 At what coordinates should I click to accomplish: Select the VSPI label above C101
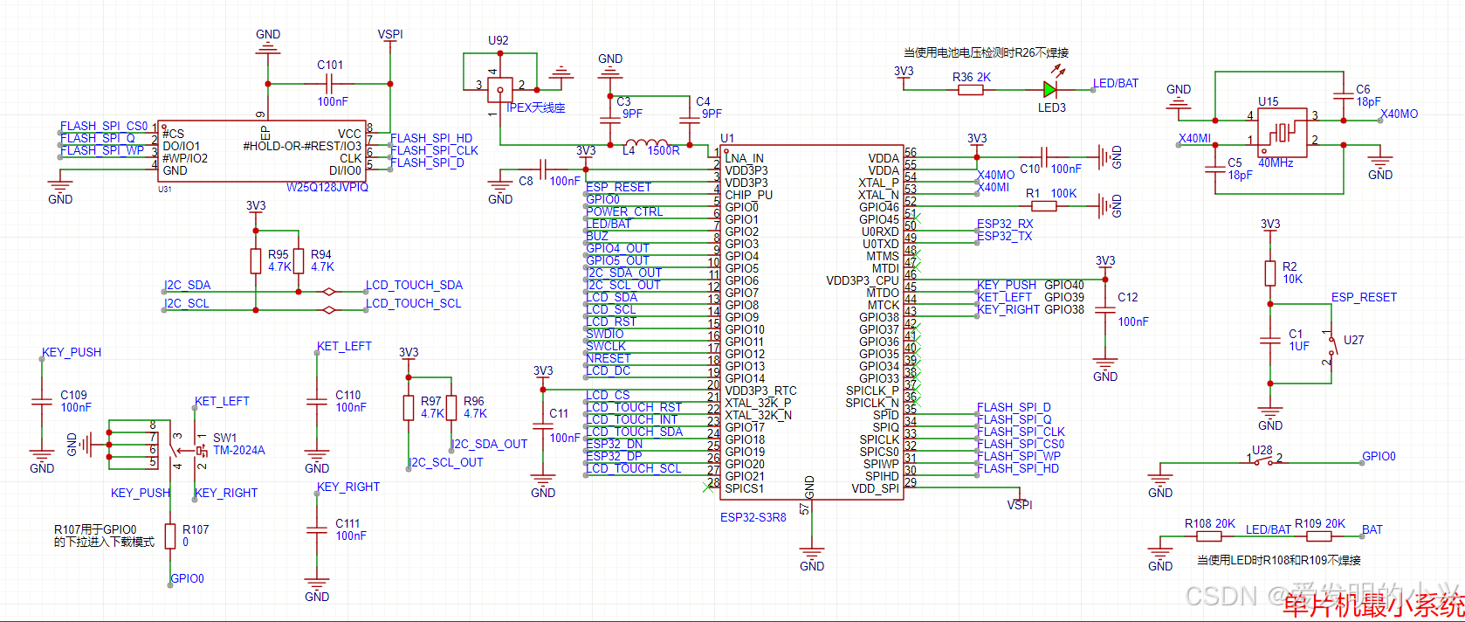390,34
